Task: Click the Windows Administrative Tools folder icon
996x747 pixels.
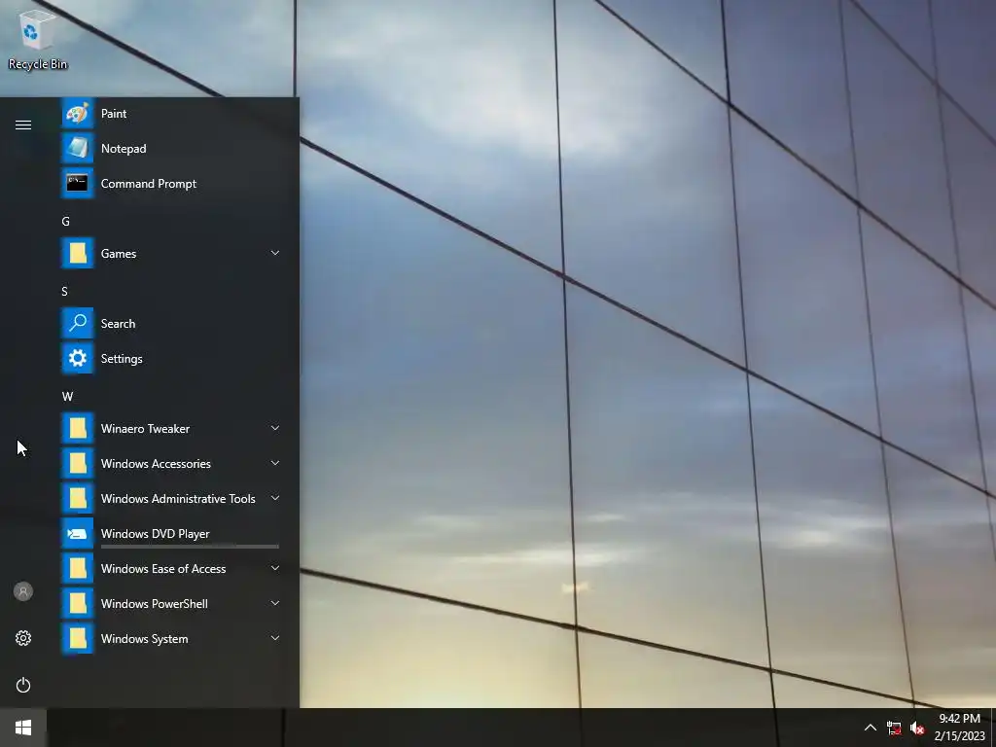Action: (x=78, y=499)
